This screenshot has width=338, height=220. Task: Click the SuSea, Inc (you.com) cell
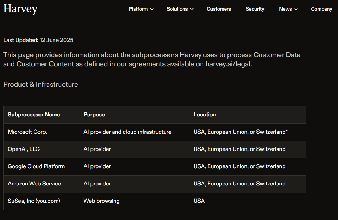41,201
